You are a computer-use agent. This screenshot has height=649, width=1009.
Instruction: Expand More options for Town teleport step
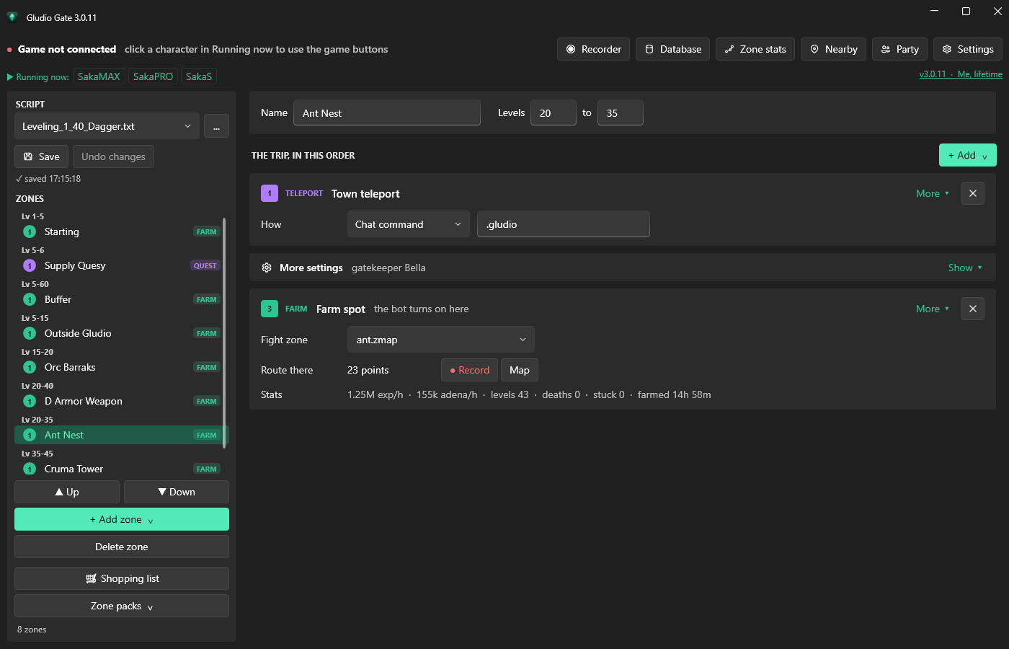(x=933, y=193)
